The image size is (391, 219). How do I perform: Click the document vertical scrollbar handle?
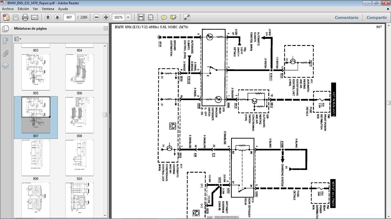[x=388, y=103]
